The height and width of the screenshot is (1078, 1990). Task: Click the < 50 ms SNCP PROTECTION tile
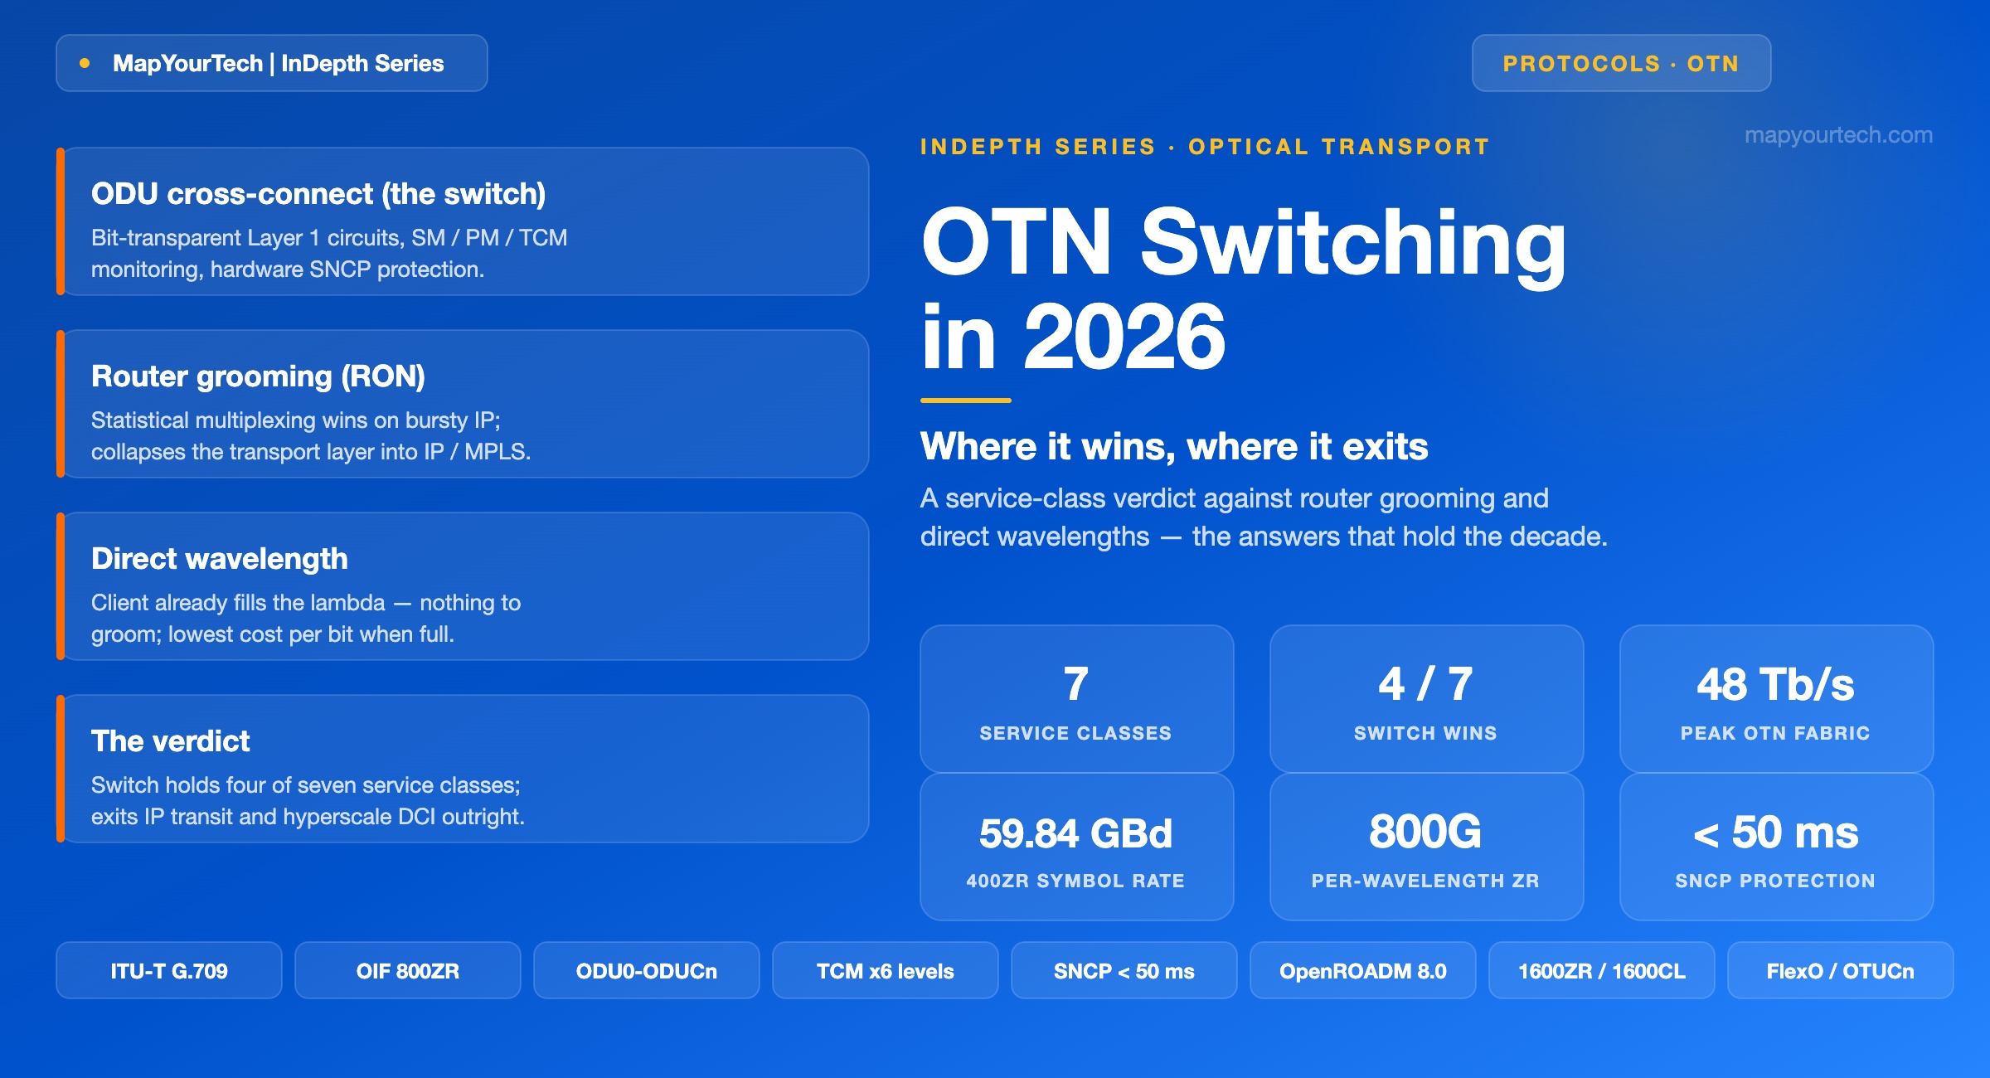pos(1776,847)
